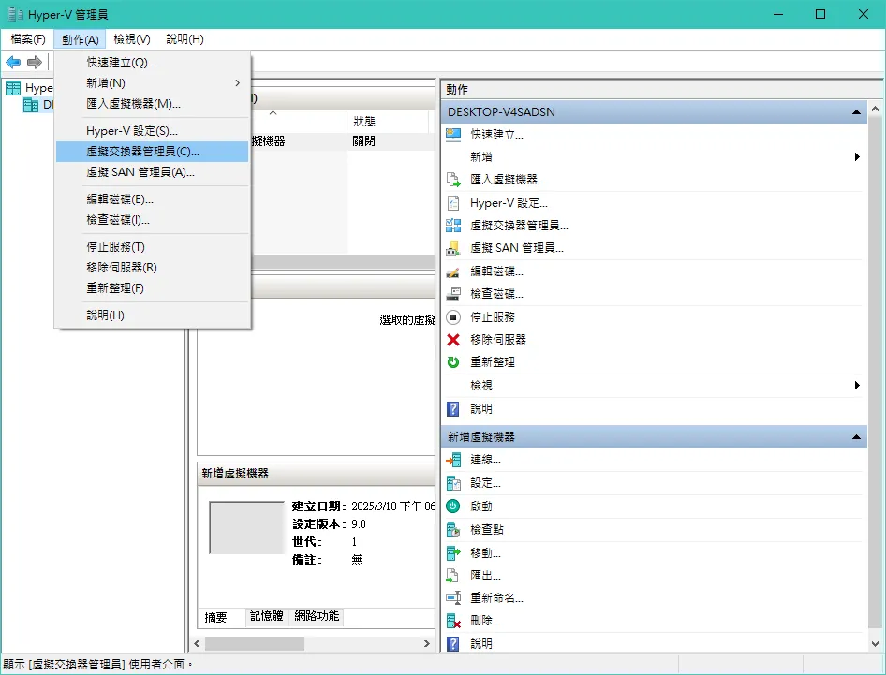Click the Hyper-V Manager tree root icon

point(13,88)
